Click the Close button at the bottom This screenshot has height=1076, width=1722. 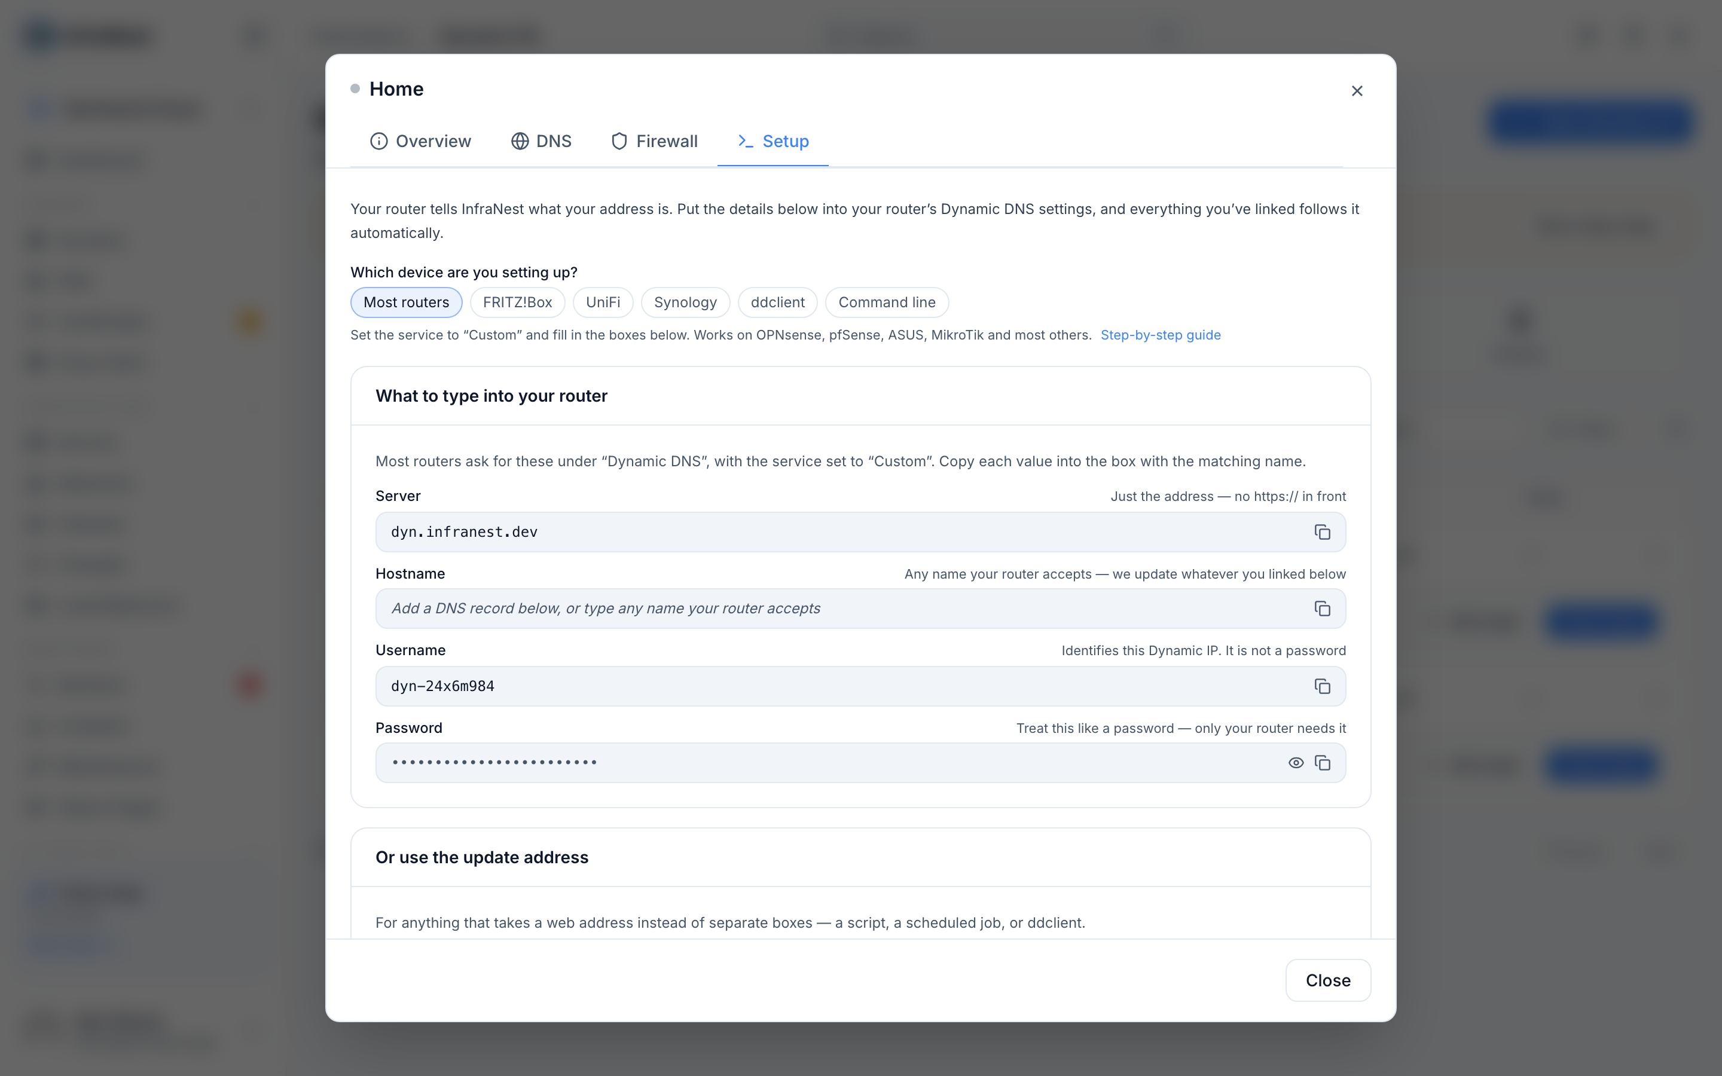[x=1328, y=980]
